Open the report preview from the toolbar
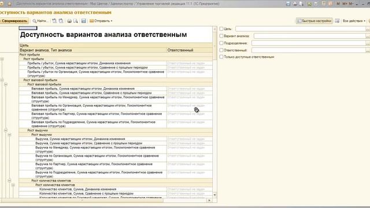This screenshot has width=370, height=208. pyautogui.click(x=76, y=21)
